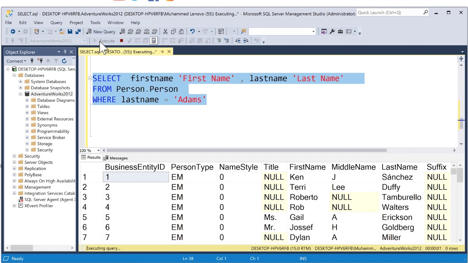468x263 pixels.
Task: Toggle Auto Hide pin for Object Explorer
Action: coord(65,52)
